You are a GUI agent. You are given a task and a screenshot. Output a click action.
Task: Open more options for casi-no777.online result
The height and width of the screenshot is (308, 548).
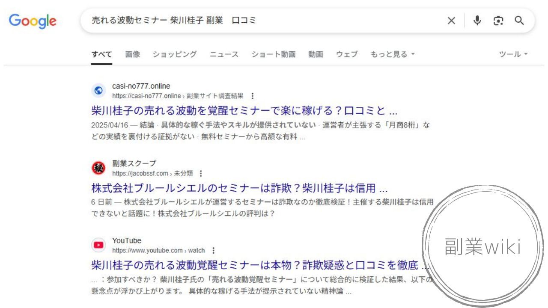click(253, 96)
